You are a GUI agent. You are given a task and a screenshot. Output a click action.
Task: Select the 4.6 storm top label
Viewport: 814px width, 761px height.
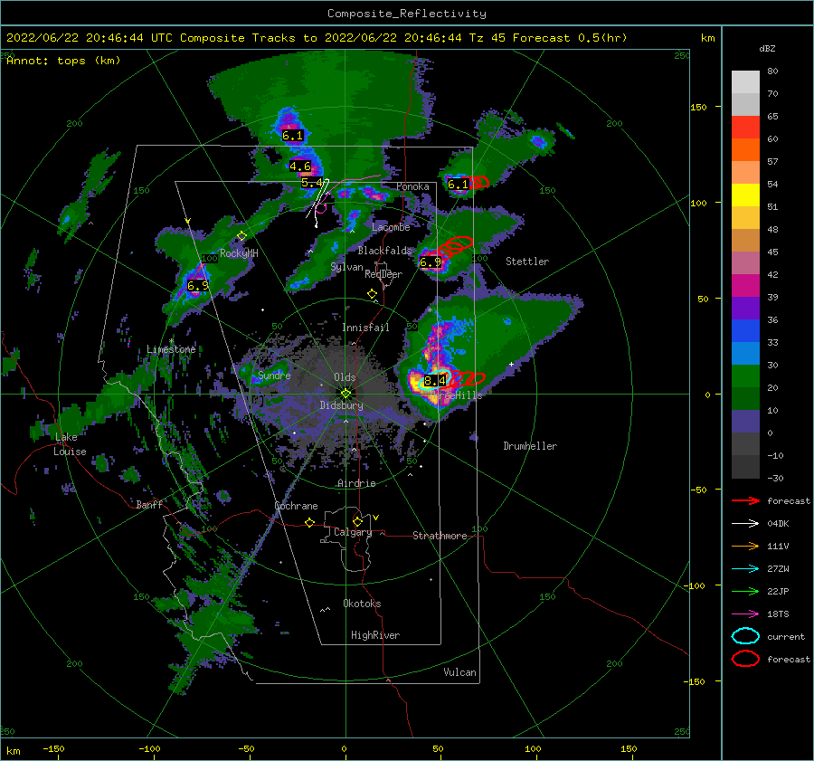coord(300,166)
